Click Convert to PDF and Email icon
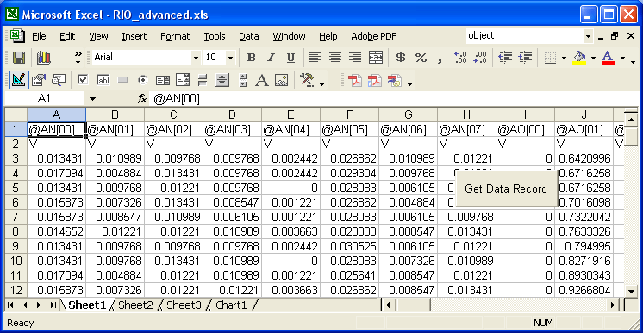The height and width of the screenshot is (333, 643). click(374, 80)
